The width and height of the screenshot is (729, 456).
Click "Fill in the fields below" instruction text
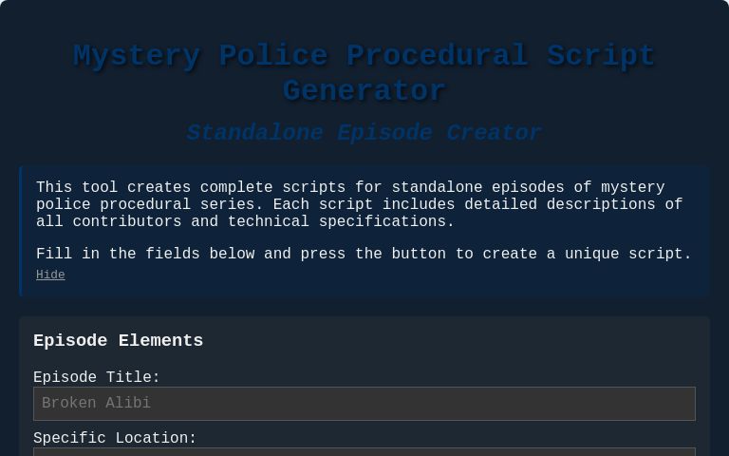tap(145, 255)
